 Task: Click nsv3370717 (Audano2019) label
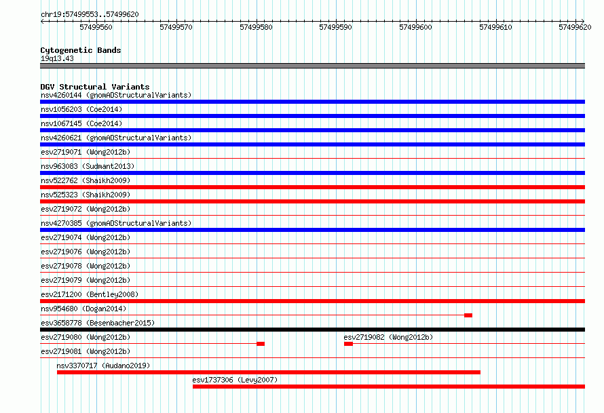coord(103,366)
